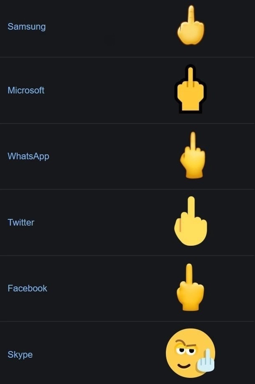Select the Facebook middle finger emoji
This screenshot has width=255, height=384.
click(190, 287)
